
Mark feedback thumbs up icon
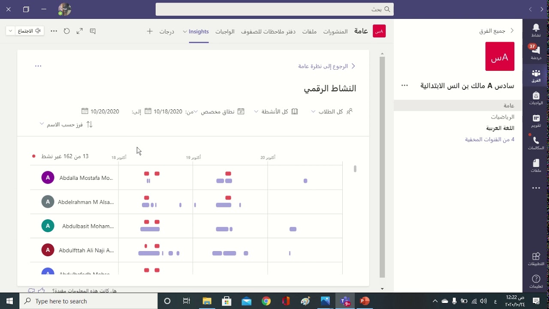click(x=42, y=291)
